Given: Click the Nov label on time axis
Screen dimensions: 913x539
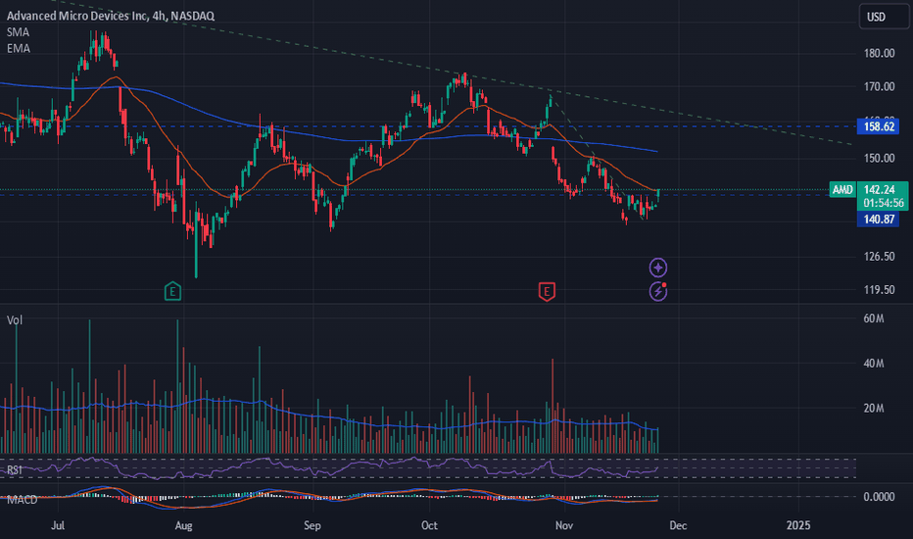Looking at the screenshot, I should tap(564, 525).
